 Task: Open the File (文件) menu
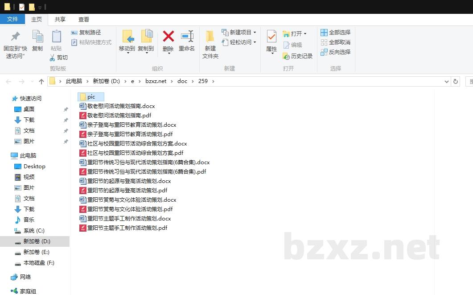[12, 19]
